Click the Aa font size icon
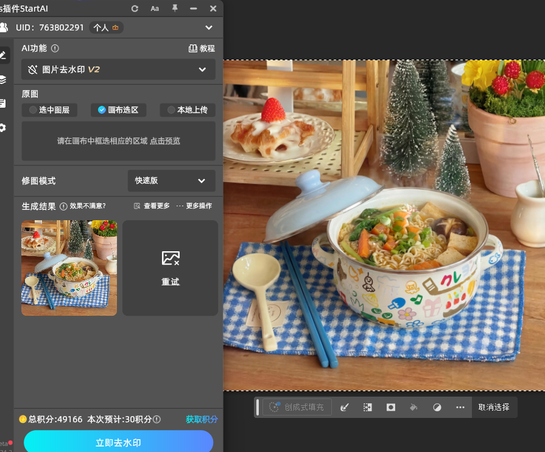This screenshot has height=452, width=545. 155,9
